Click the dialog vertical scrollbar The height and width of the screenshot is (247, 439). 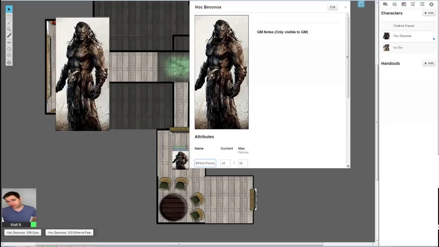348,57
